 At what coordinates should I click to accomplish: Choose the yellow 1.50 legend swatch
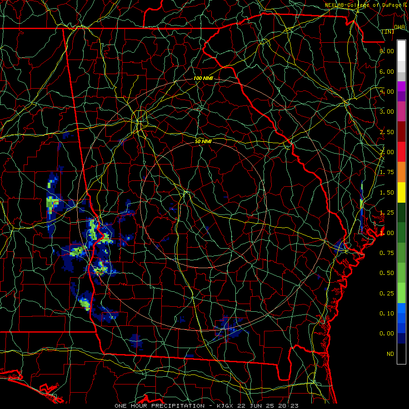(x=401, y=193)
